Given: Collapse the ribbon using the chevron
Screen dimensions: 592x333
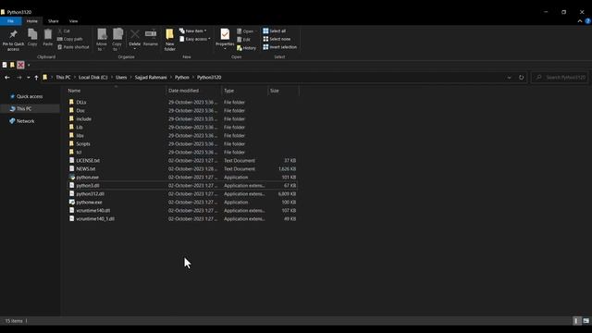Looking at the screenshot, I should click(580, 21).
